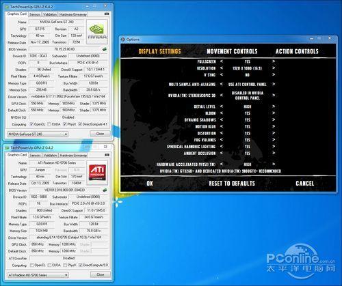Click right arrow next to V Sync setting
342x286 pixels.
click(274, 74)
